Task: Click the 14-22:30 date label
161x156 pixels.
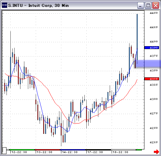Action: 70,152
